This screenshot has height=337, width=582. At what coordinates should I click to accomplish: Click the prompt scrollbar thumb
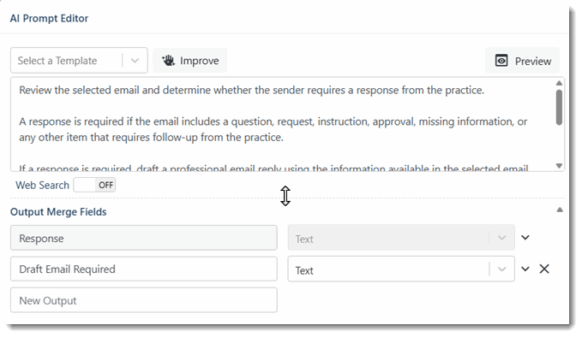pyautogui.click(x=559, y=108)
